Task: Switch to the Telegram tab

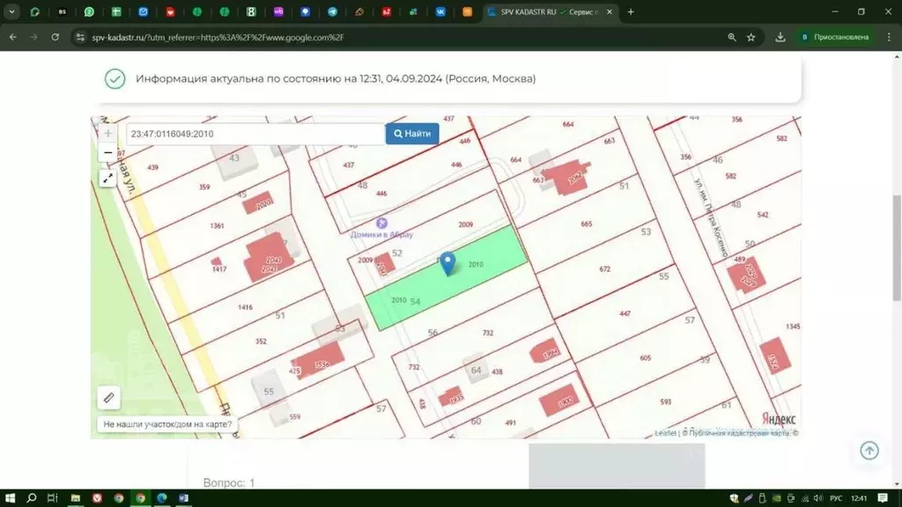Action: coord(332,11)
